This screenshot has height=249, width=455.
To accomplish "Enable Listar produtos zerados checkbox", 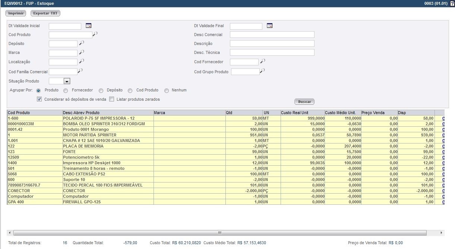I will 111,99.
